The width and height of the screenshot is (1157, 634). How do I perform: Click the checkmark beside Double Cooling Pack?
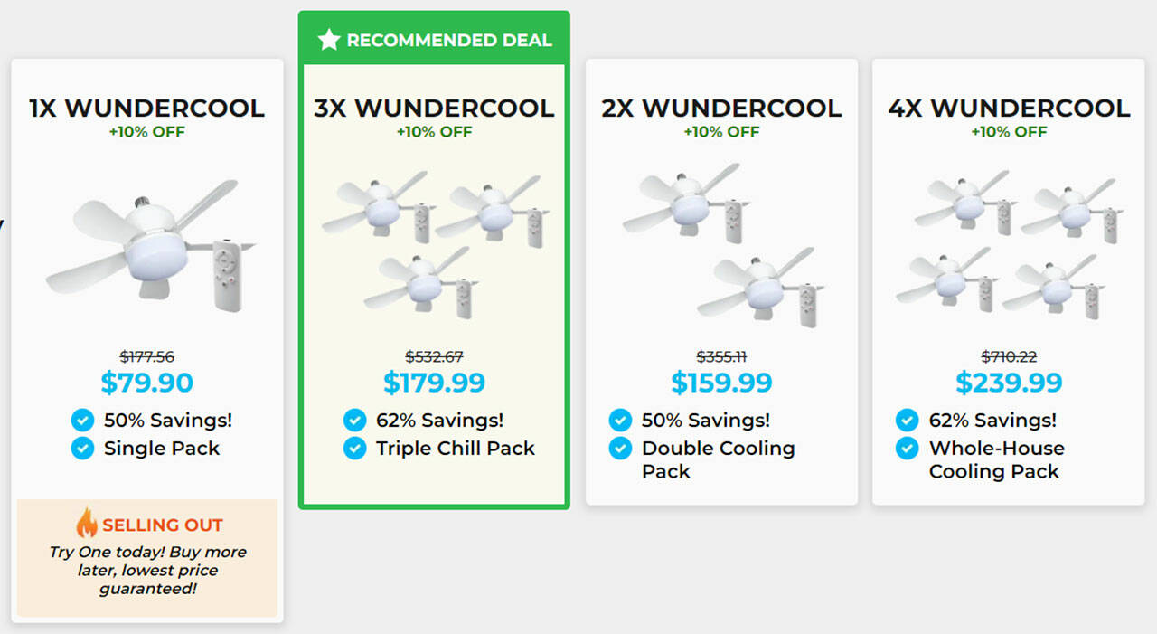pos(620,448)
